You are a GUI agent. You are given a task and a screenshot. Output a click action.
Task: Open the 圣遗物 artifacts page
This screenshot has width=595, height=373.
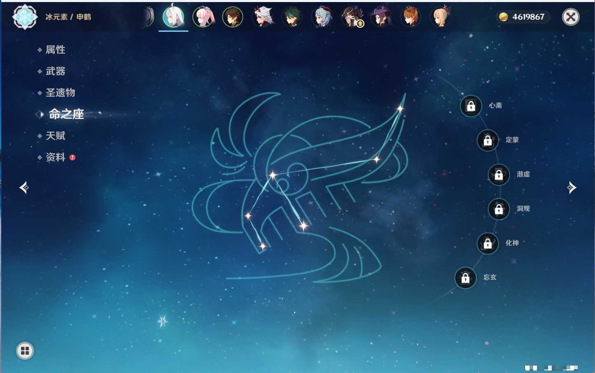coord(60,93)
